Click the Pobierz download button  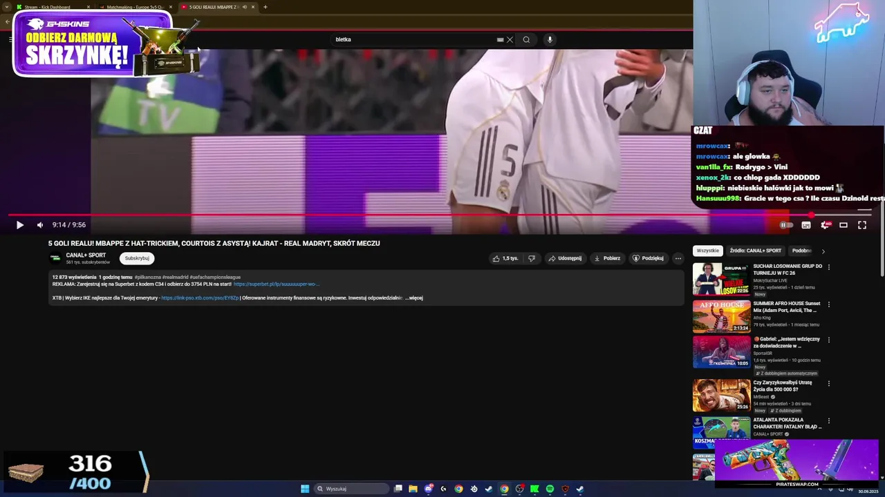(x=607, y=258)
